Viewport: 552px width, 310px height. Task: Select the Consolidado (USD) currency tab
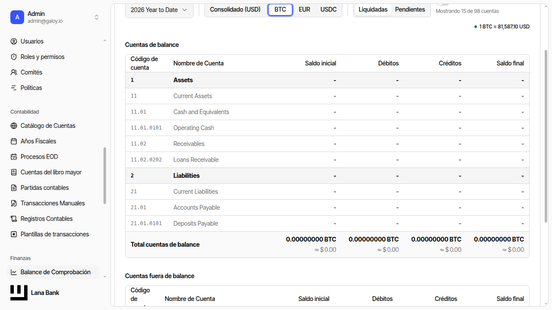pos(235,9)
